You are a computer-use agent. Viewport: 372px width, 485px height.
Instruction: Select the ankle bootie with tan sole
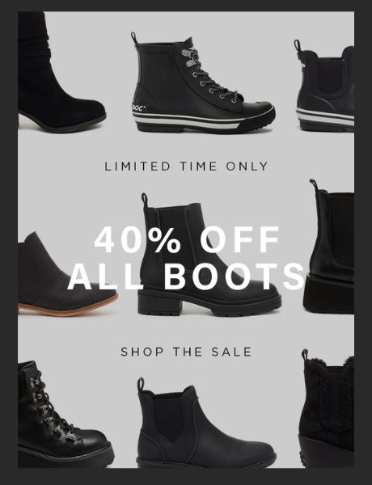(x=66, y=274)
